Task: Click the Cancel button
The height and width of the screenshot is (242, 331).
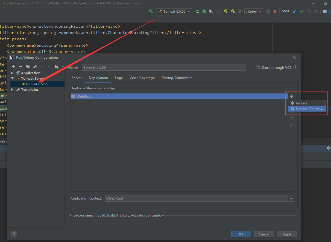Action: click(264, 234)
